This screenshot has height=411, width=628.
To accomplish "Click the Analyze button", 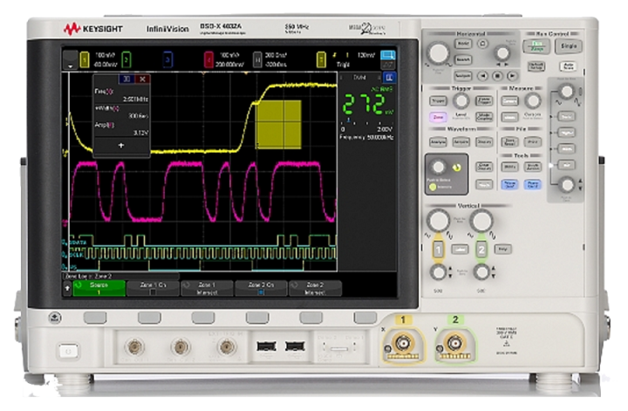I will click(438, 142).
